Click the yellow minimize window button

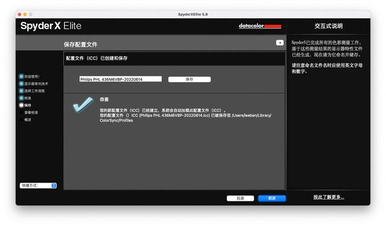point(25,14)
